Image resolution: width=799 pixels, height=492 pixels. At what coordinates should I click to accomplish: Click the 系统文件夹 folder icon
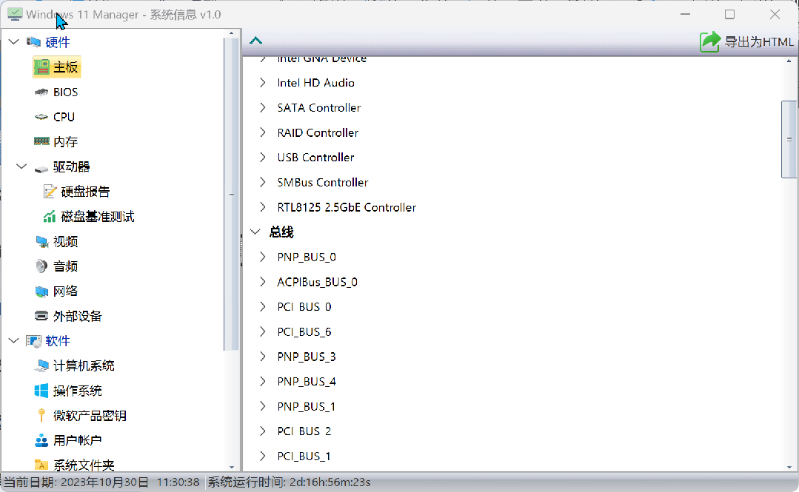click(x=41, y=465)
